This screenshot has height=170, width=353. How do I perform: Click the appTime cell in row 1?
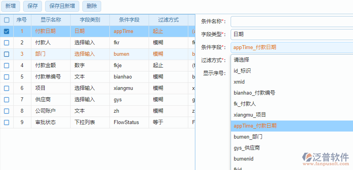tap(129, 31)
